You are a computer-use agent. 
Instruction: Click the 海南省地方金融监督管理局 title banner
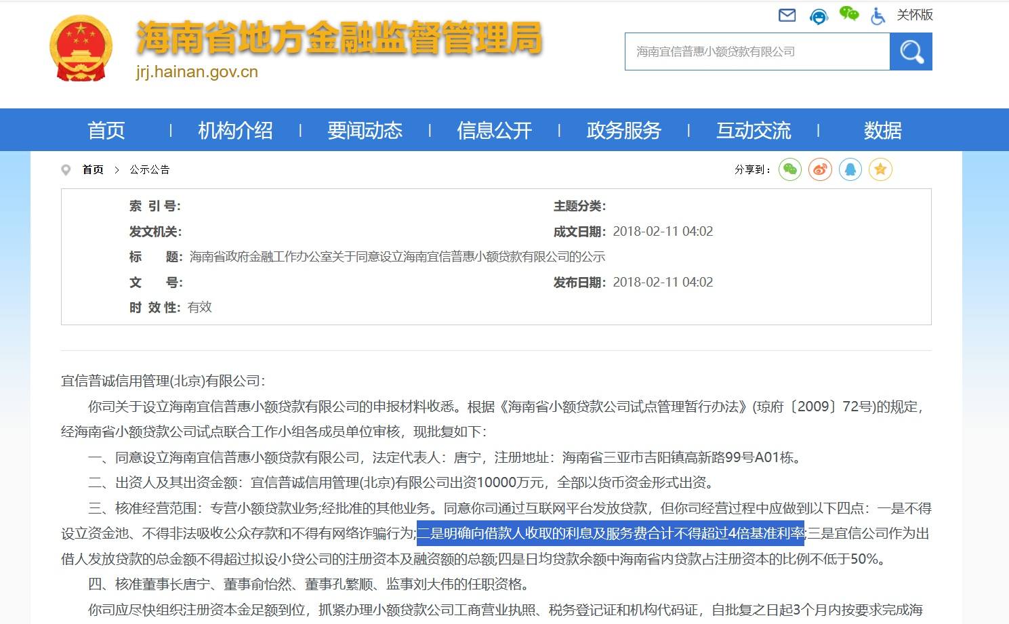coord(339,37)
